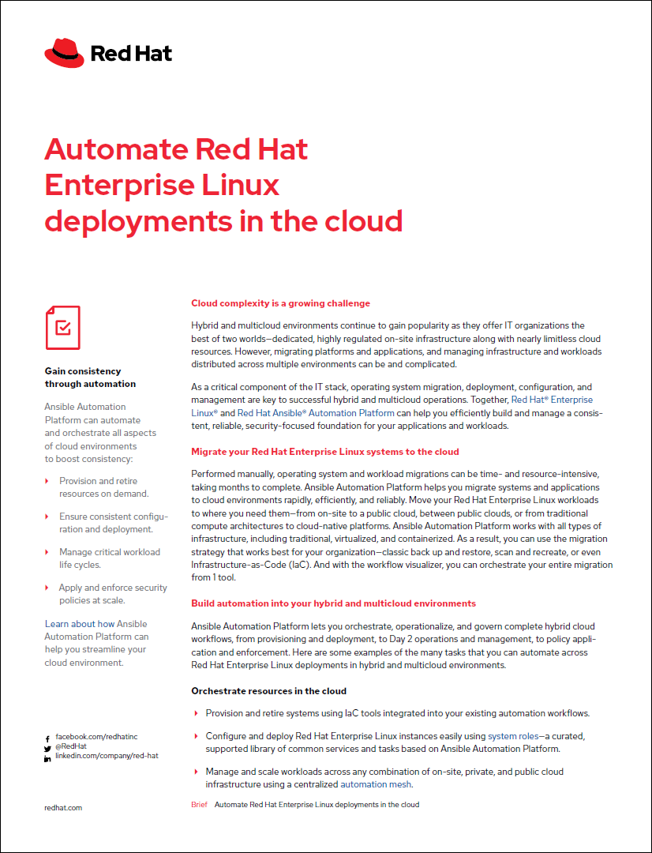Click paragraph starting 'Performed manually, operating system'
Screen dimensions: 652x853
coord(402,525)
